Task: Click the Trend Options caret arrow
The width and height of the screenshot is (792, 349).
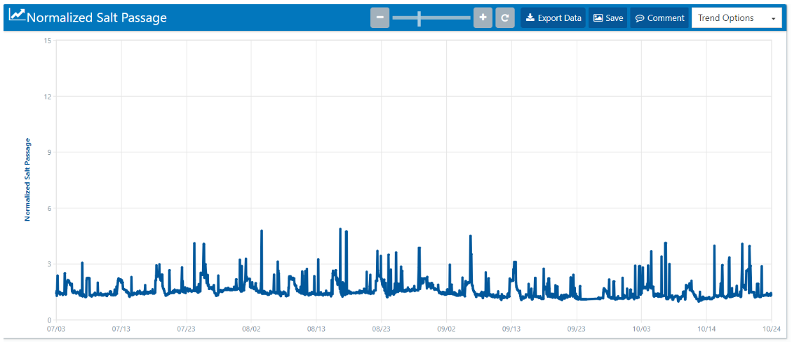Action: tap(773, 19)
